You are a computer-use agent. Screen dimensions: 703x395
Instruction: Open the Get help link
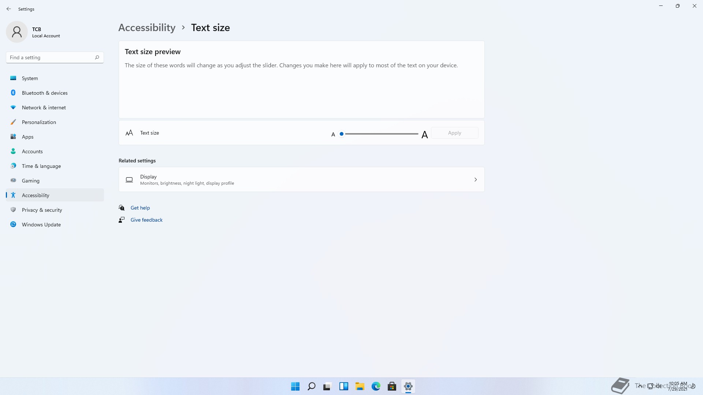140,208
